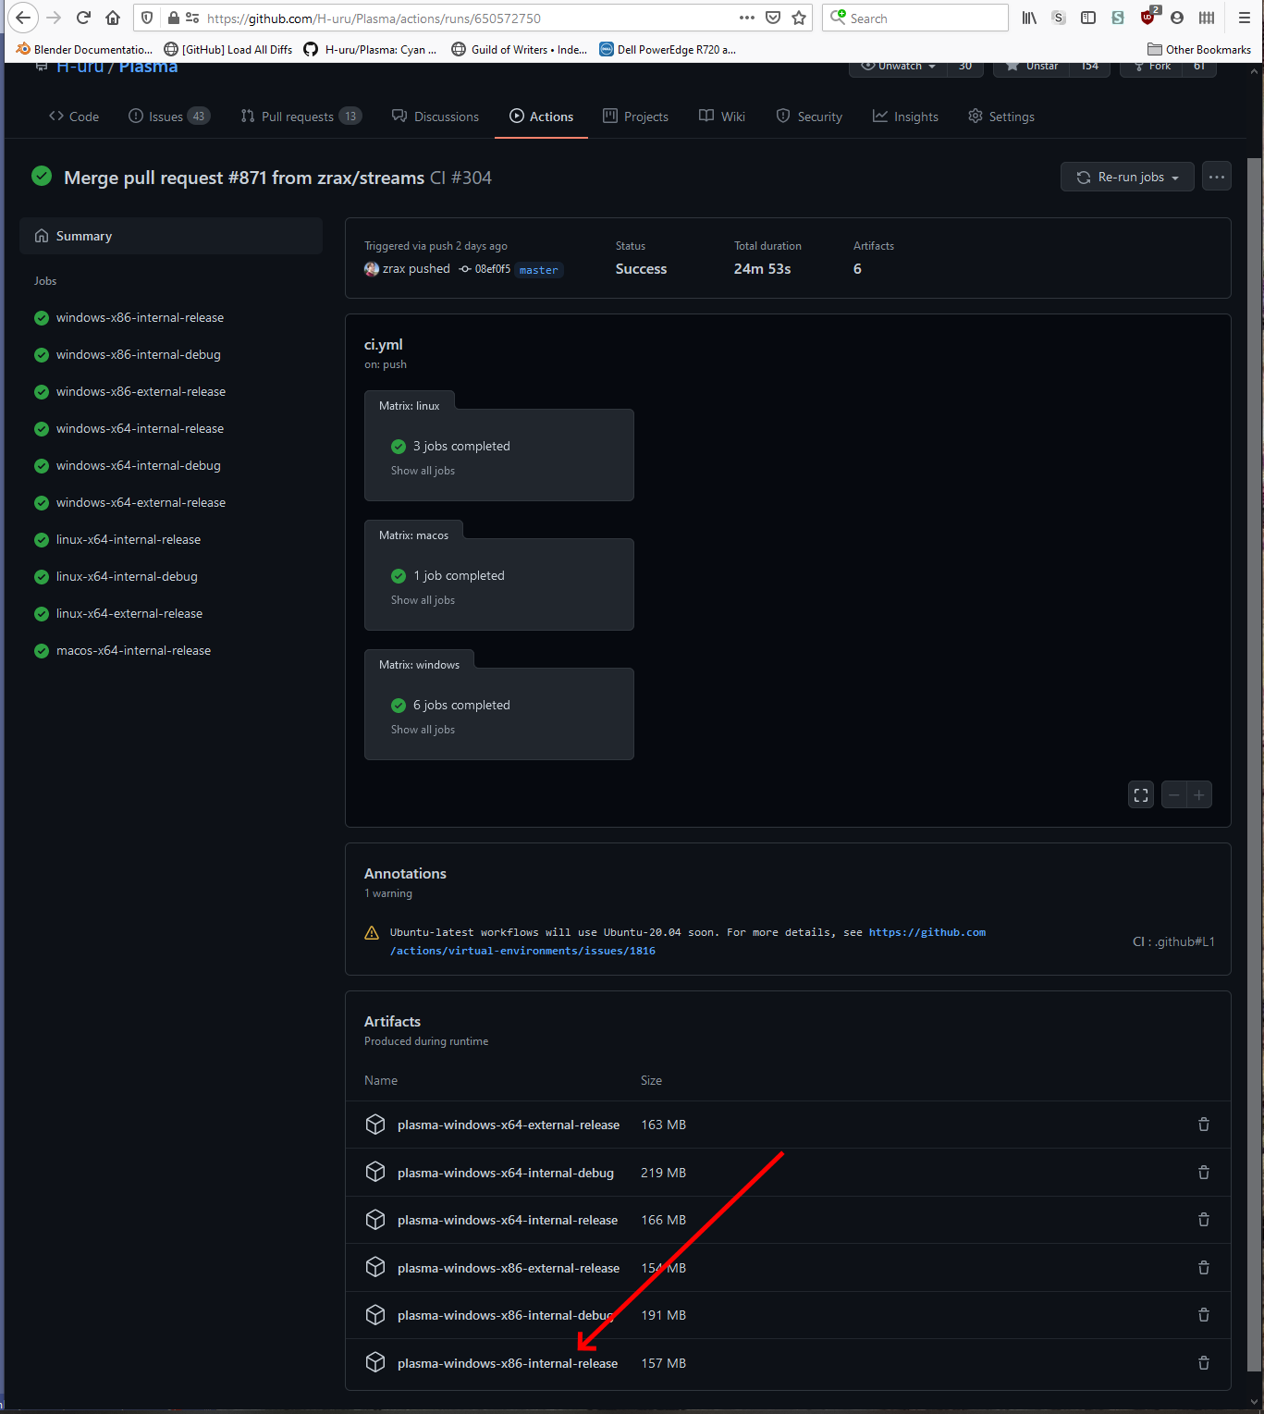1264x1414 pixels.
Task: Switch to the Pull requests tab
Action: click(x=301, y=117)
